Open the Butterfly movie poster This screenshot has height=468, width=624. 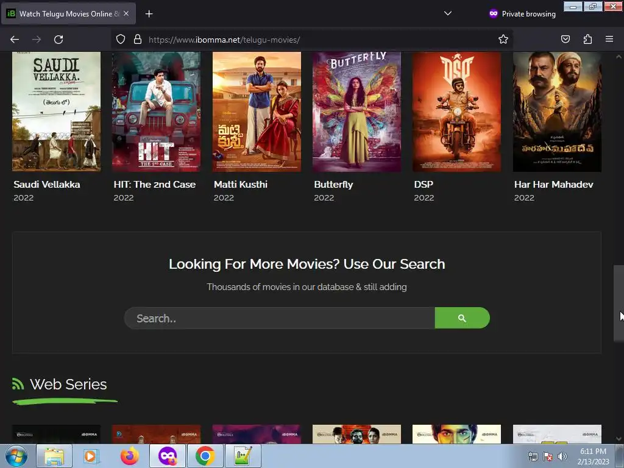357,112
